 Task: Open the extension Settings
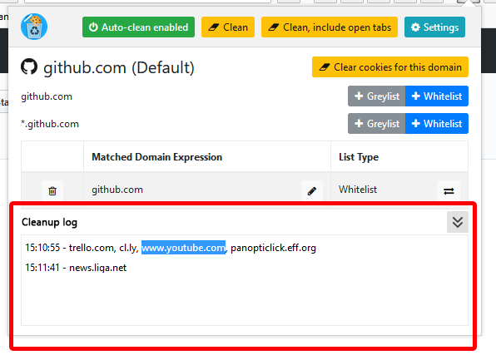click(x=434, y=27)
